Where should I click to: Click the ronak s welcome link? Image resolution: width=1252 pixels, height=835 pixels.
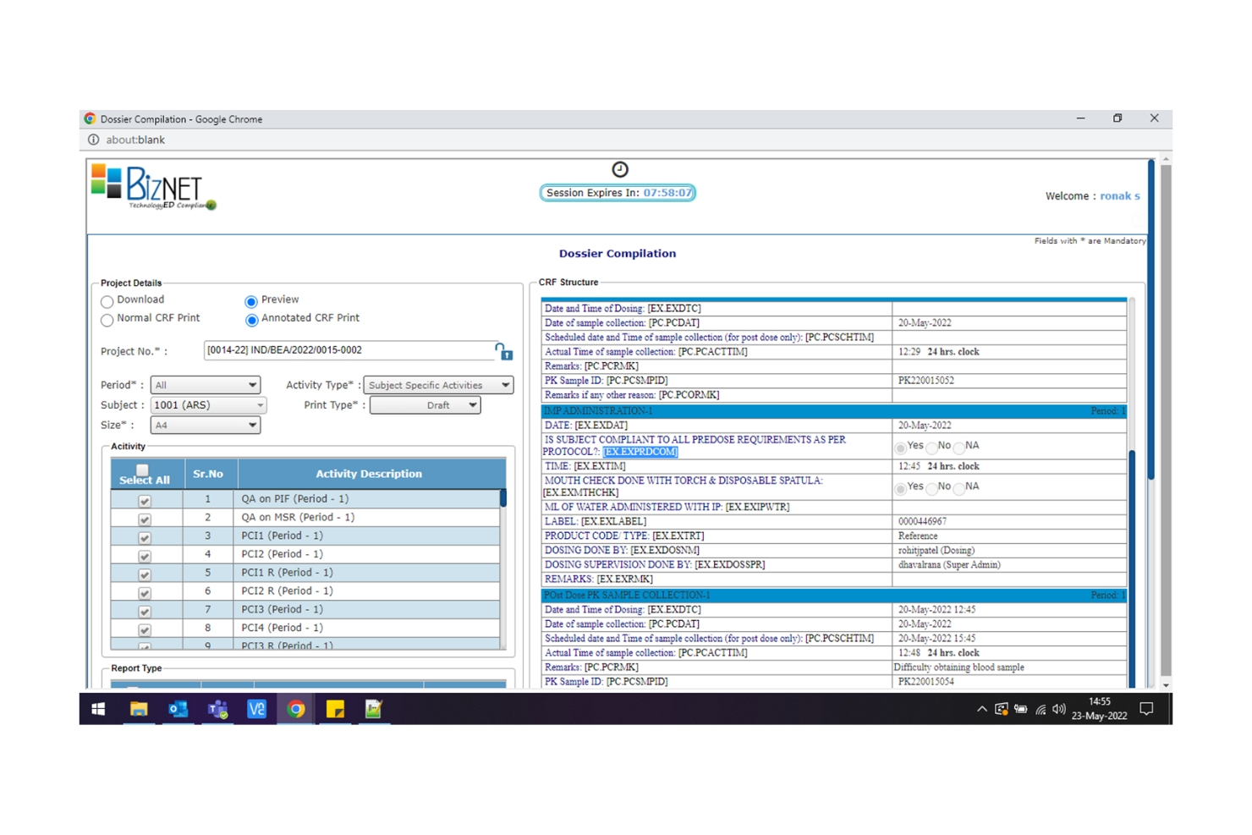(x=1118, y=195)
